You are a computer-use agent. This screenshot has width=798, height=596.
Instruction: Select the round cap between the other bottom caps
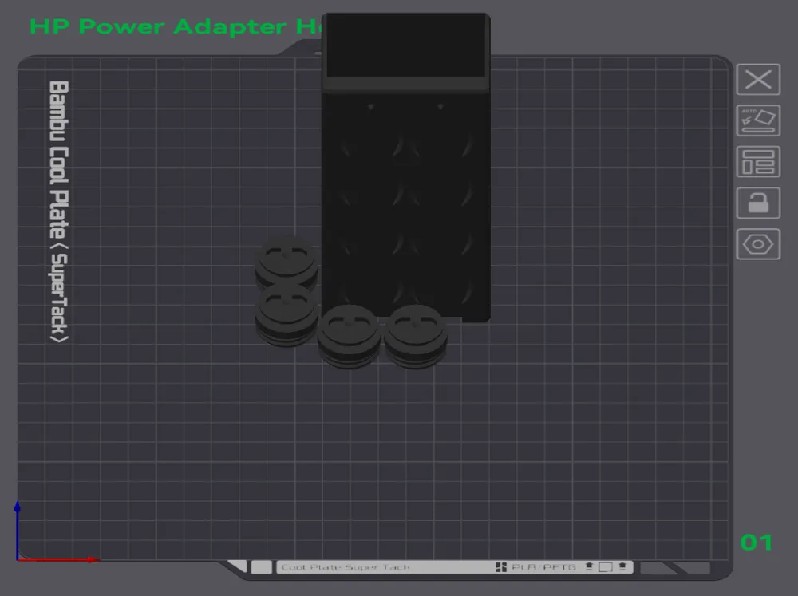pos(350,336)
